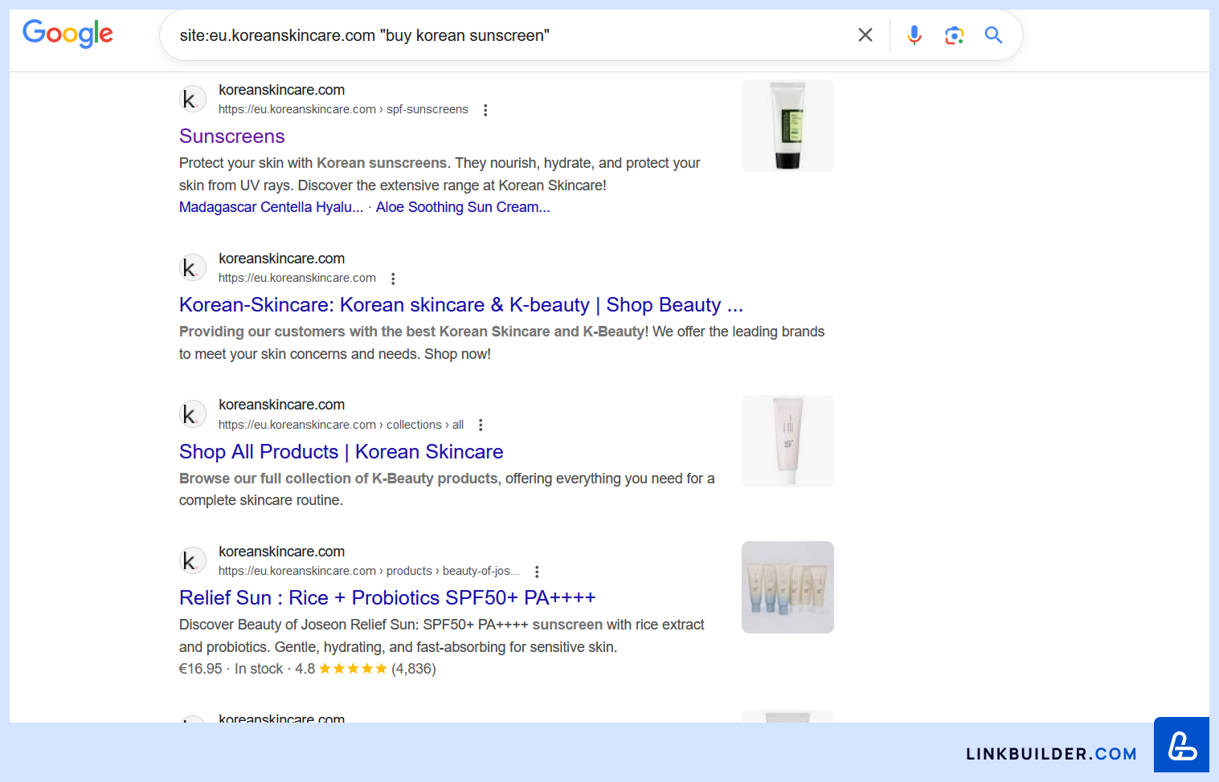The image size is (1219, 782).
Task: Open more options for homepage result
Action: [393, 279]
